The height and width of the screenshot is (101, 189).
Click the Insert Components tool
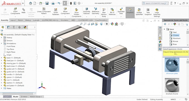click(15, 11)
